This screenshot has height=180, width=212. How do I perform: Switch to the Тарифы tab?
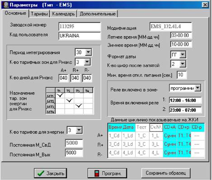point(39,14)
